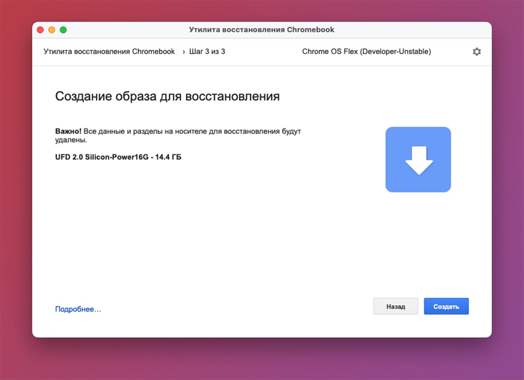This screenshot has width=524, height=380.
Task: Click the Важно! warning paragraph
Action: coord(178,136)
